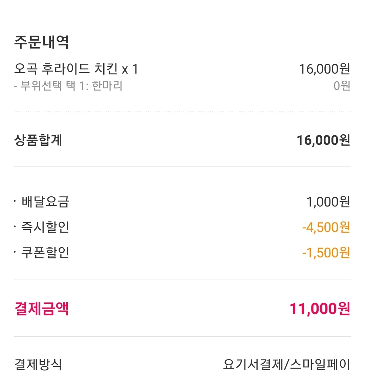Click the pink 11,000원 payment total
The height and width of the screenshot is (391, 365).
pos(319,309)
